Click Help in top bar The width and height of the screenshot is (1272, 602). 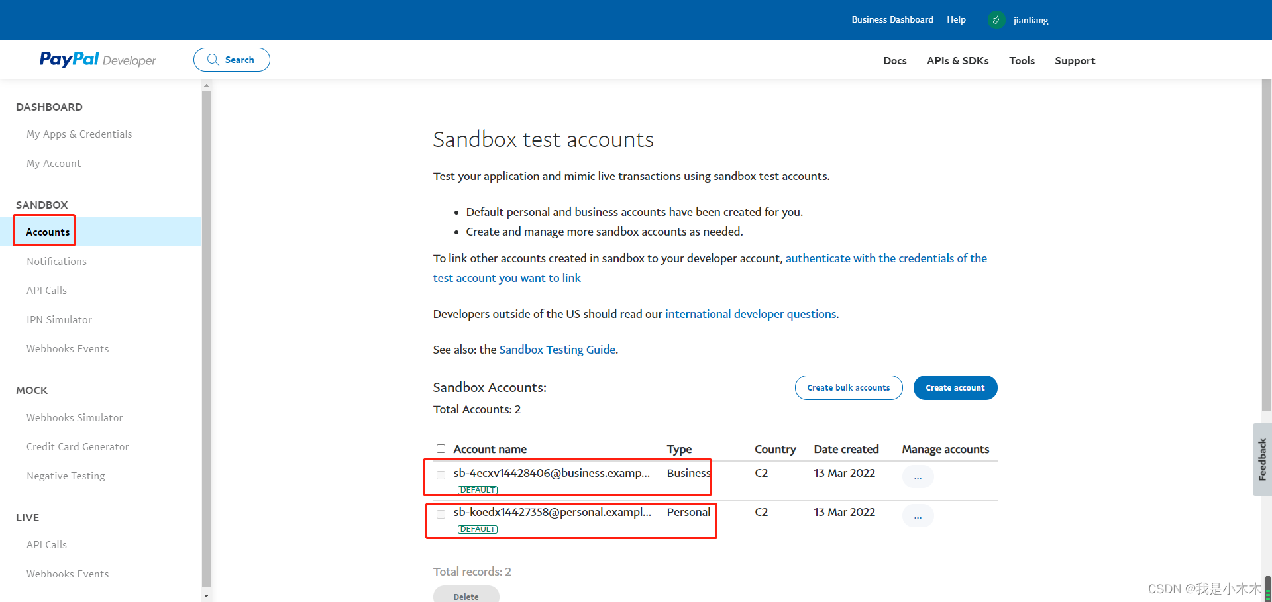coord(956,20)
